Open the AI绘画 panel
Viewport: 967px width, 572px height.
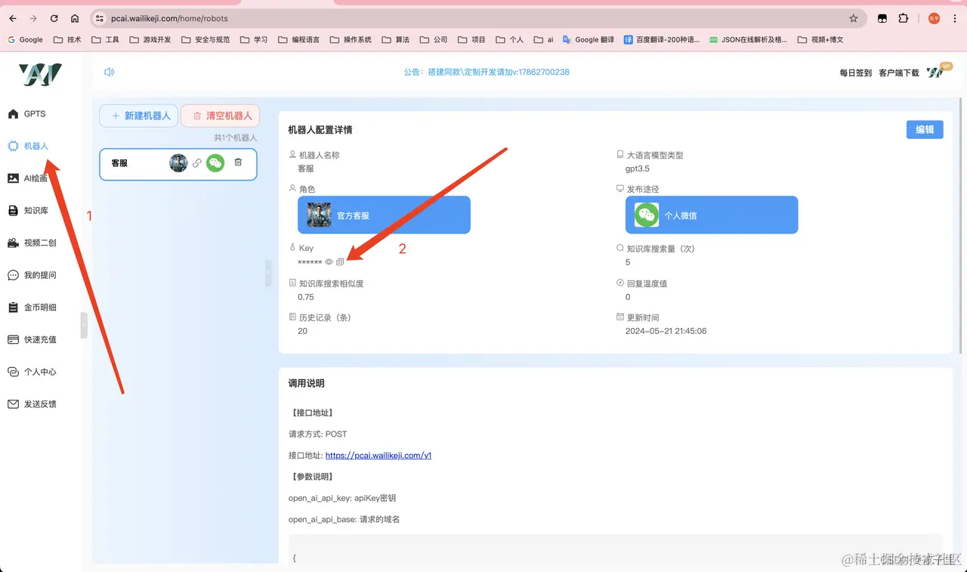point(35,178)
